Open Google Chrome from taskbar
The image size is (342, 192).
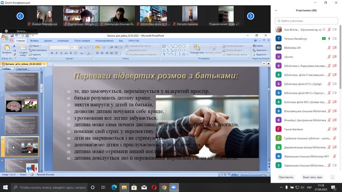(x=164, y=188)
